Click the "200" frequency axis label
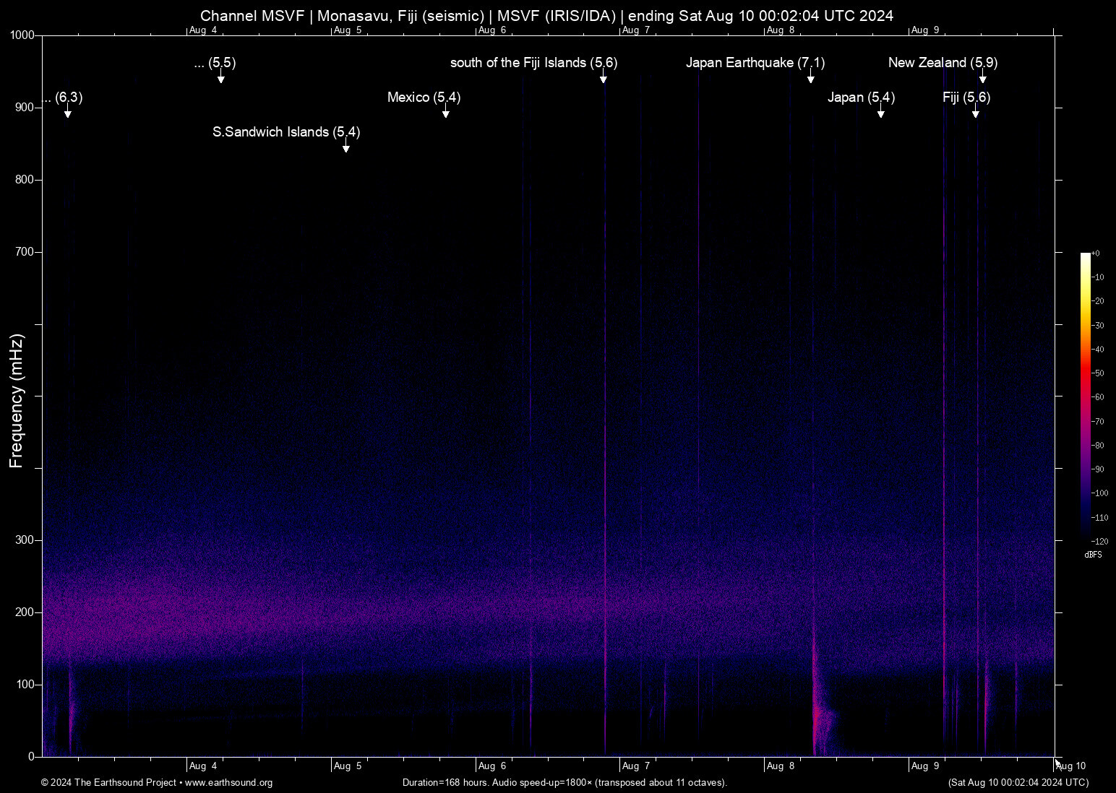Image resolution: width=1116 pixels, height=793 pixels. 25,612
